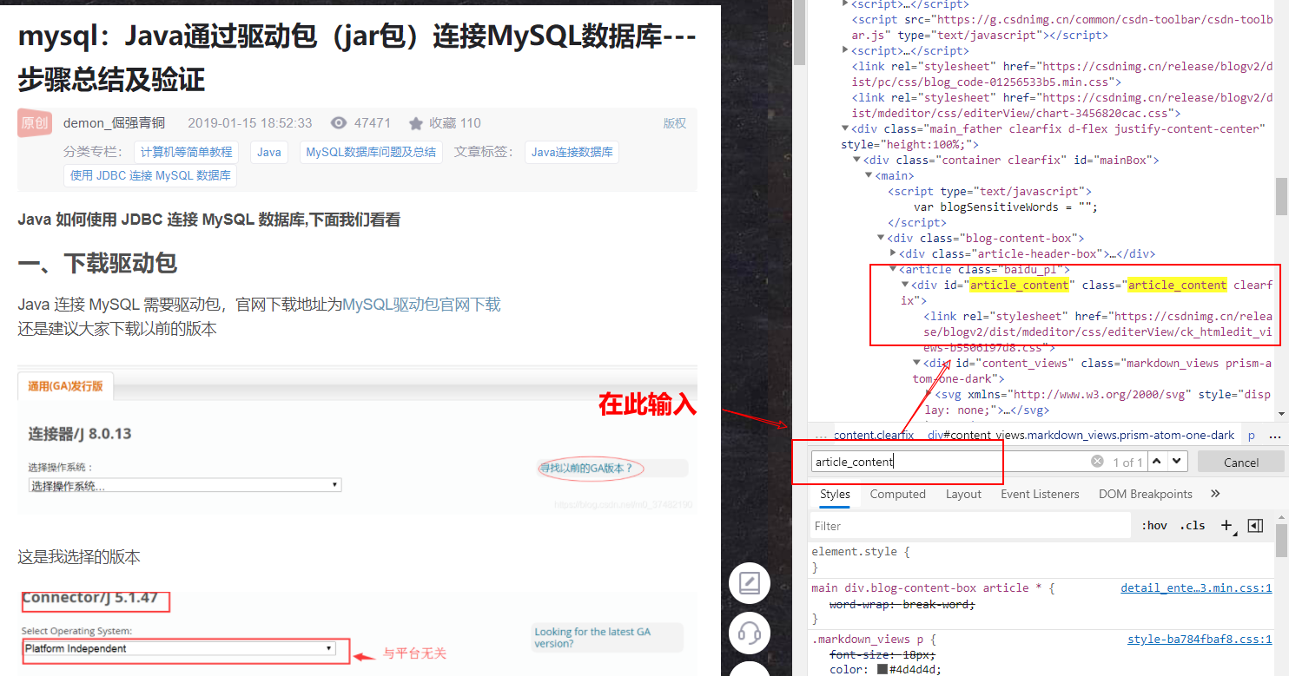Switch to the DOM Breakpoints tab
Viewport: 1289px width, 676px height.
pos(1145,494)
